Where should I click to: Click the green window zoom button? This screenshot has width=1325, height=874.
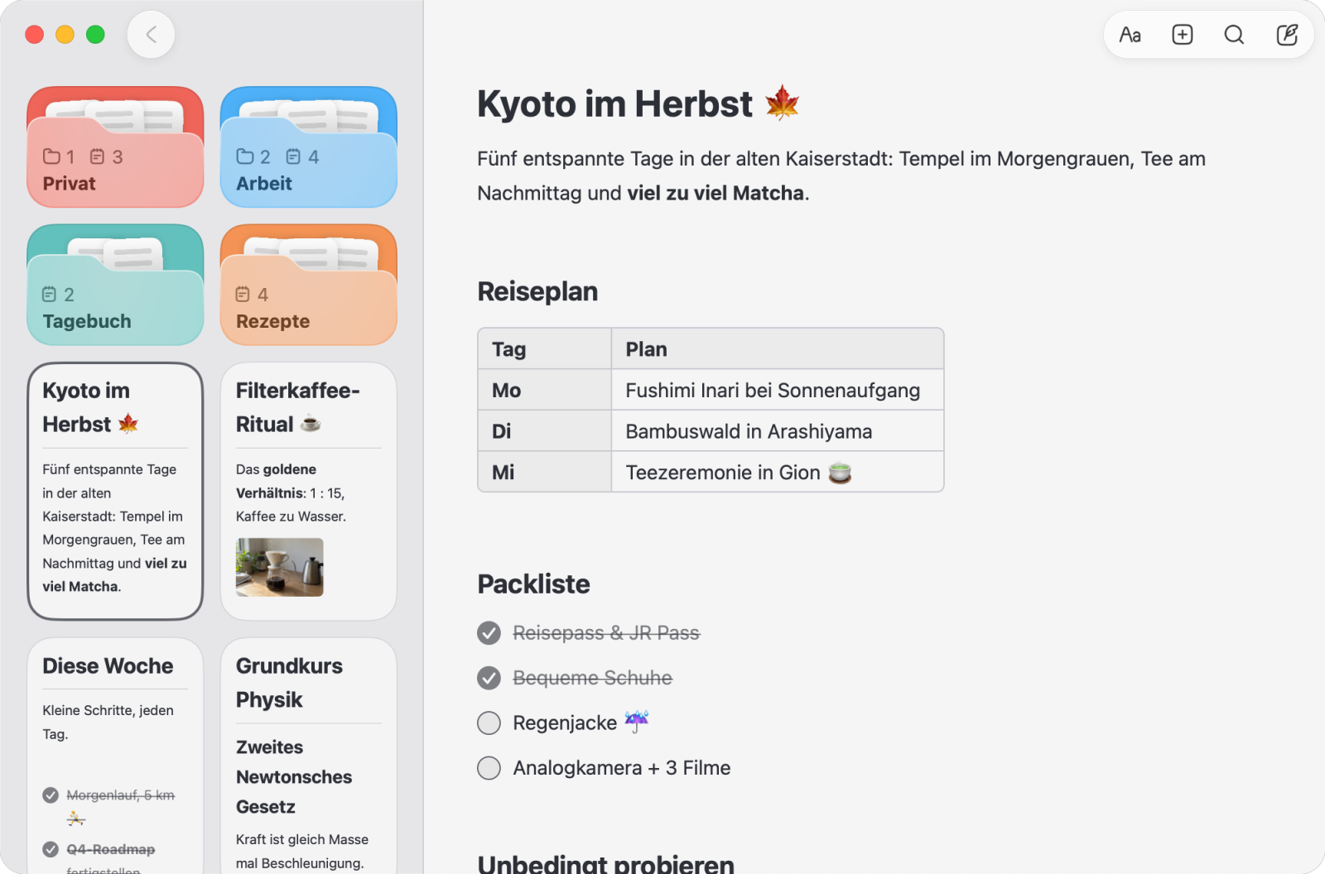click(x=96, y=35)
